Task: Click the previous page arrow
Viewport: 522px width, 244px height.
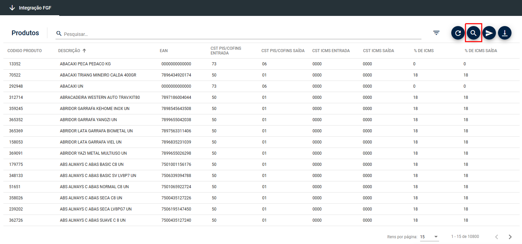Action: (497, 237)
